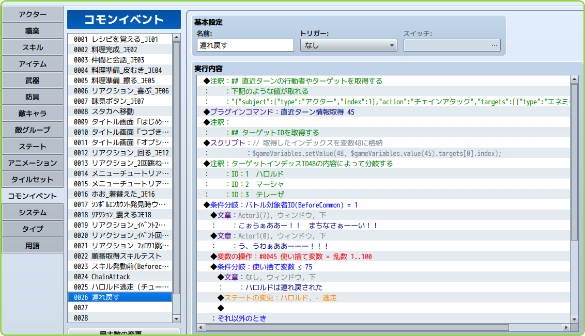
Task: Select common event 0022 順番取得スキルテスト
Action: tap(120, 256)
